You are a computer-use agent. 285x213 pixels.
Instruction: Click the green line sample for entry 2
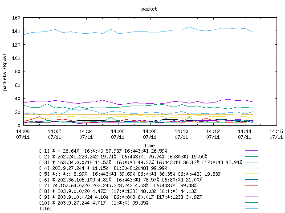click(x=251, y=157)
